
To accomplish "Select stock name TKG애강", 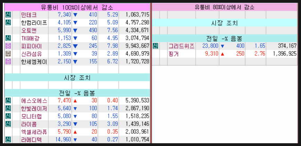I will click(30, 38).
